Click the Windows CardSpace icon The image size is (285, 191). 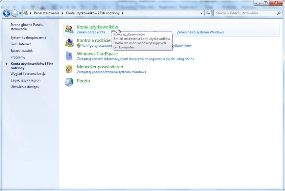(69, 56)
